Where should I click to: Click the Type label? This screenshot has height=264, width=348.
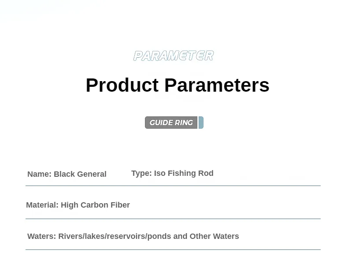point(141,173)
